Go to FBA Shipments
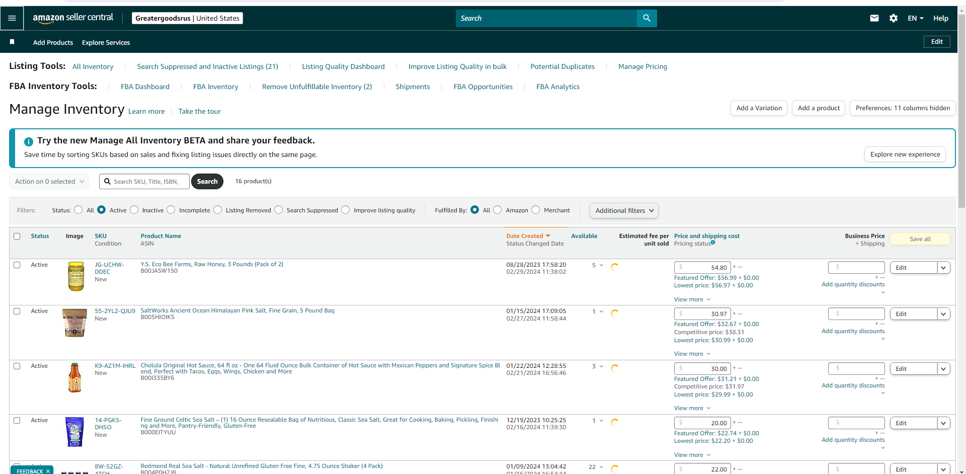This screenshot has width=966, height=474. (x=413, y=87)
